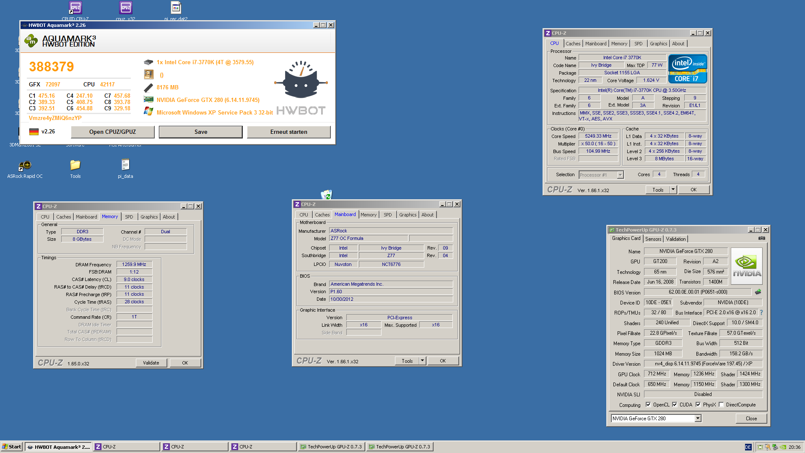Viewport: 805px width, 453px height.
Task: Open the cpuz_x32 desktop icon
Action: (126, 8)
